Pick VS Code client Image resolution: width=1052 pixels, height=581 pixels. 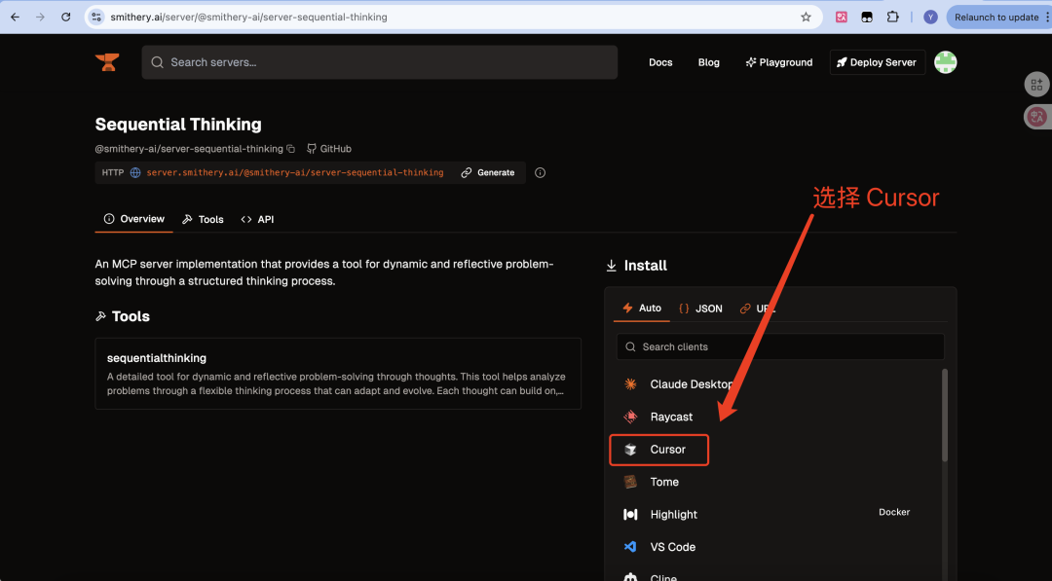672,547
